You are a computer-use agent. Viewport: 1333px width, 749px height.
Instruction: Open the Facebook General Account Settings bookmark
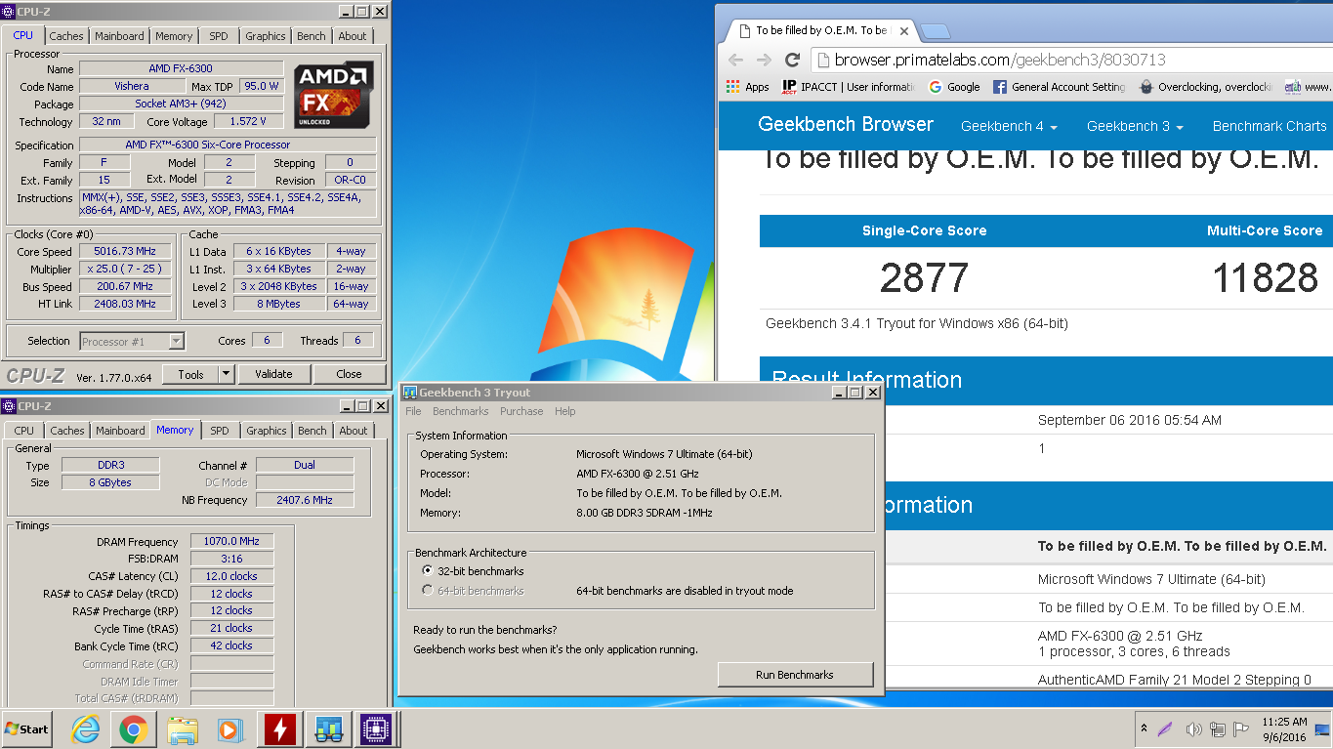(1059, 87)
